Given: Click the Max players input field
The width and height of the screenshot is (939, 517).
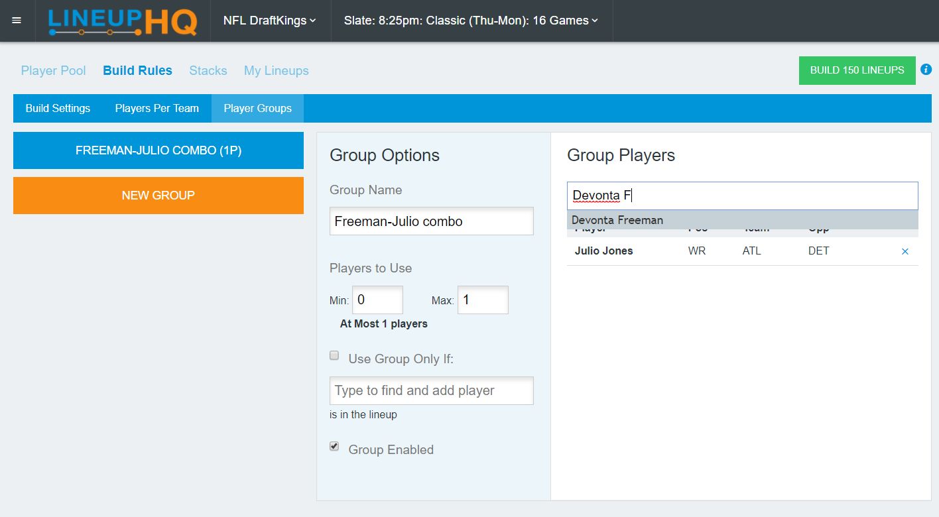Looking at the screenshot, I should pyautogui.click(x=483, y=300).
